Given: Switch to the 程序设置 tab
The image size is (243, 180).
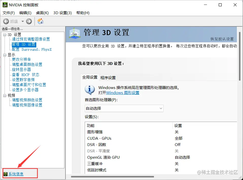Looking at the screenshot, I should pos(108,78).
